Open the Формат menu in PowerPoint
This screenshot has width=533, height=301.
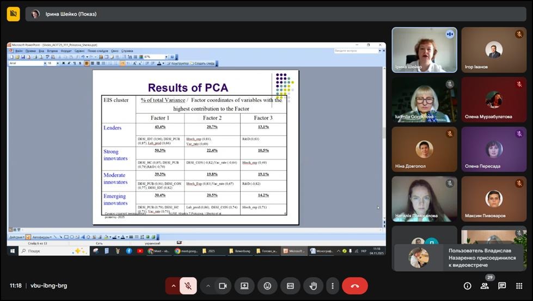[67, 51]
